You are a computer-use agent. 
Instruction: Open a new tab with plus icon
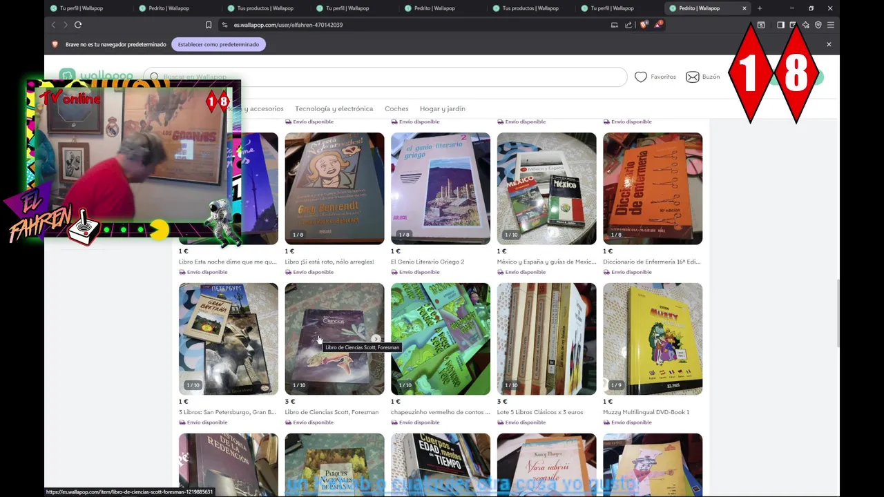(760, 8)
